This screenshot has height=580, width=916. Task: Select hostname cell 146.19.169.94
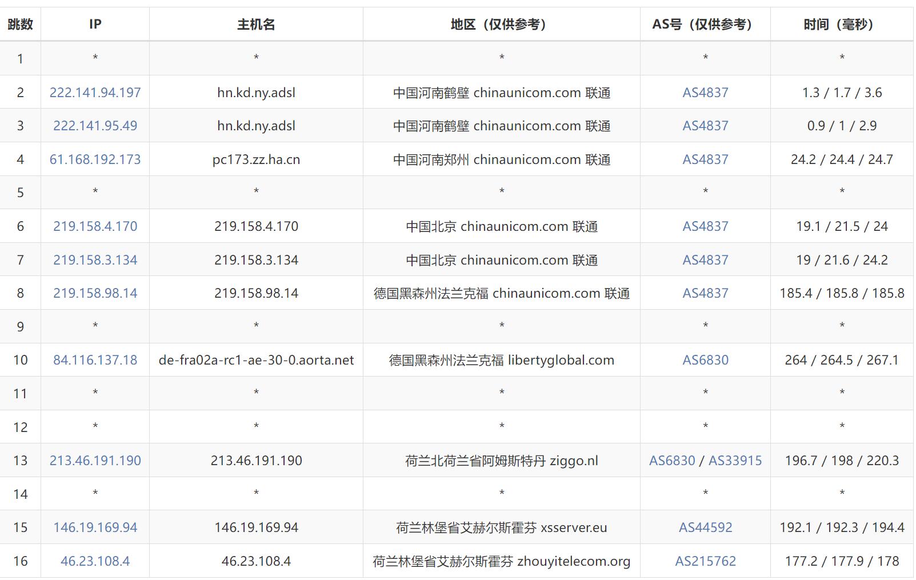pos(256,527)
